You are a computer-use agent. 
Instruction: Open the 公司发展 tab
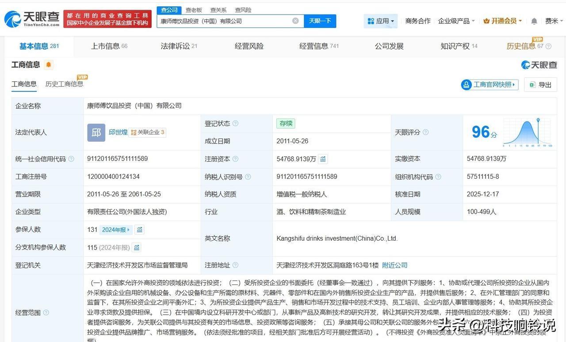389,46
